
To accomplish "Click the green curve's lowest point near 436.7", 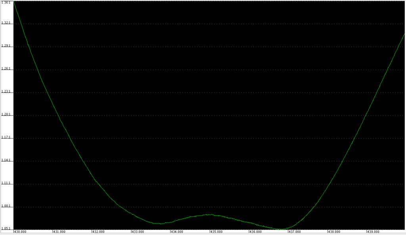I will point(281,229).
